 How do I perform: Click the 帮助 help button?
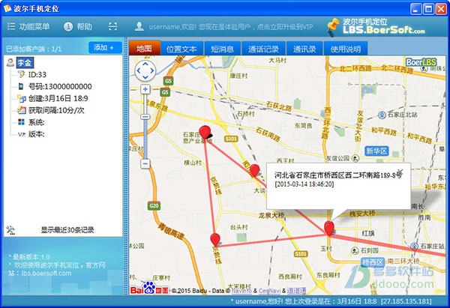(x=78, y=27)
